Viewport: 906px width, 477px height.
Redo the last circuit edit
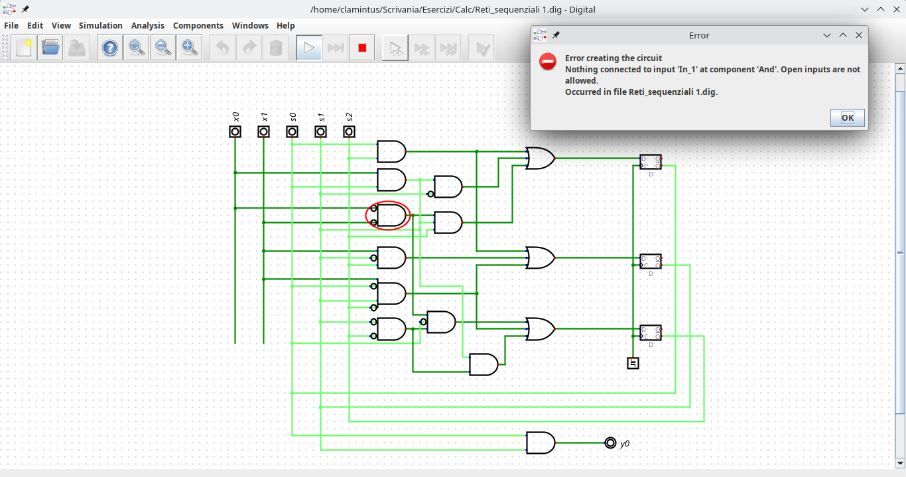pos(248,47)
